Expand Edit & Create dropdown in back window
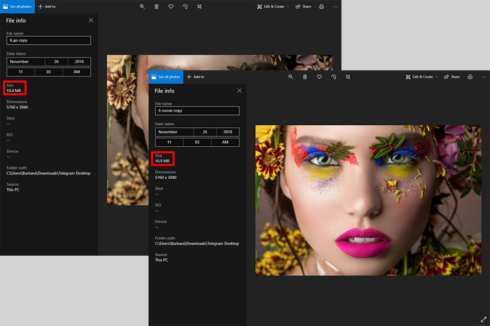Screen dimensions: 490x326 click(x=273, y=7)
